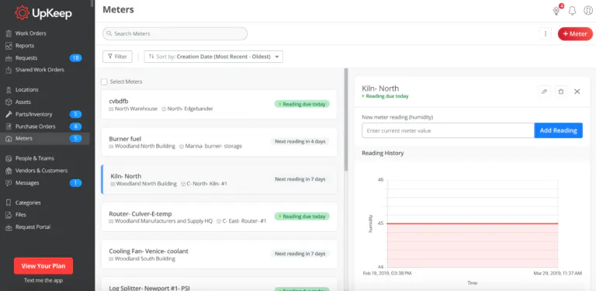The image size is (596, 291).
Task: Tick the Select Meters checkbox
Action: point(104,82)
